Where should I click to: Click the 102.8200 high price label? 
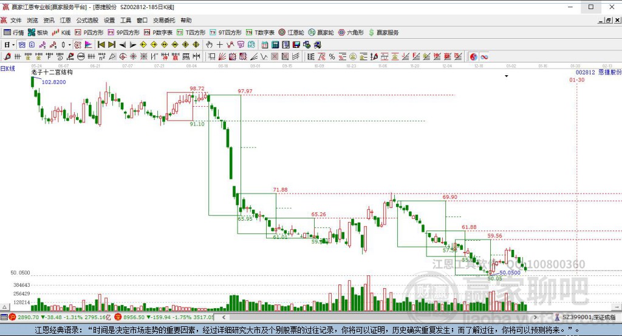[53, 82]
